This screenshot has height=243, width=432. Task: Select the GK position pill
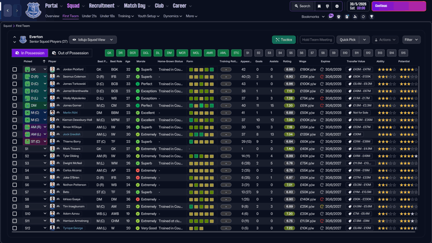[x=109, y=53]
